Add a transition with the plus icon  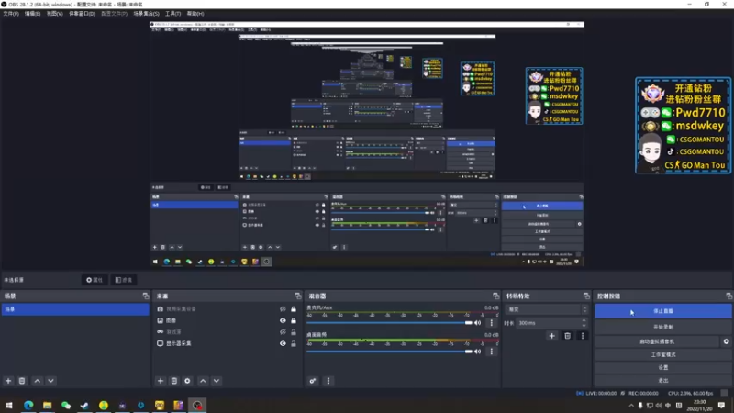[552, 336]
